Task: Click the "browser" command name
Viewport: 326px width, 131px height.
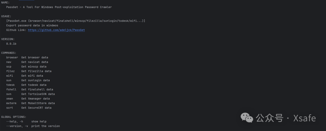Action: 12,57
